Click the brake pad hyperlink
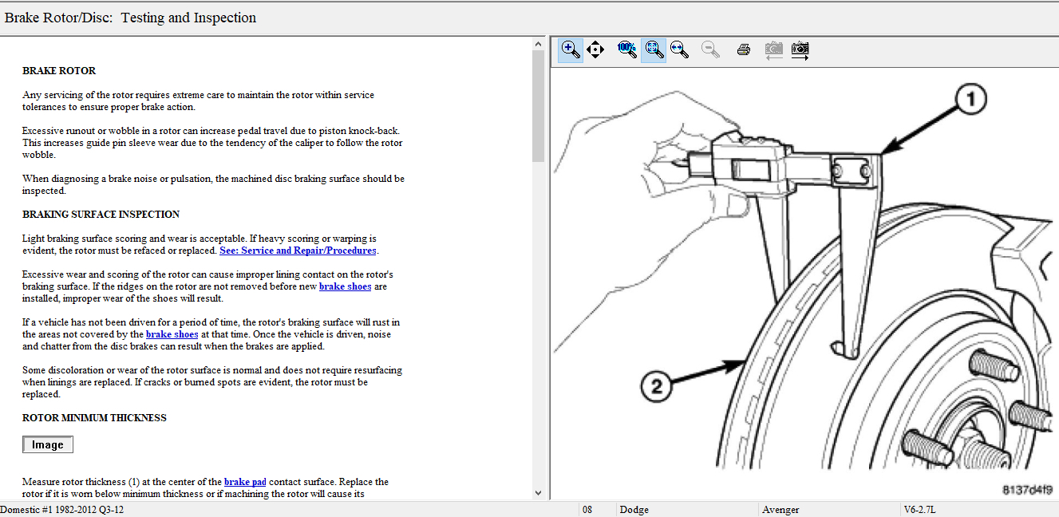Screen dimensions: 1059x517 245,482
